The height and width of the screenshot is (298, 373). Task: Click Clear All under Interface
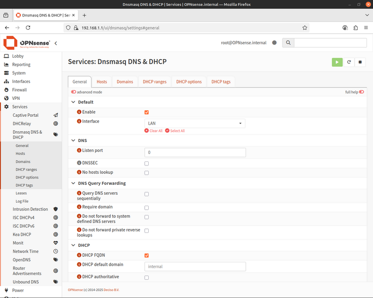pos(154,131)
